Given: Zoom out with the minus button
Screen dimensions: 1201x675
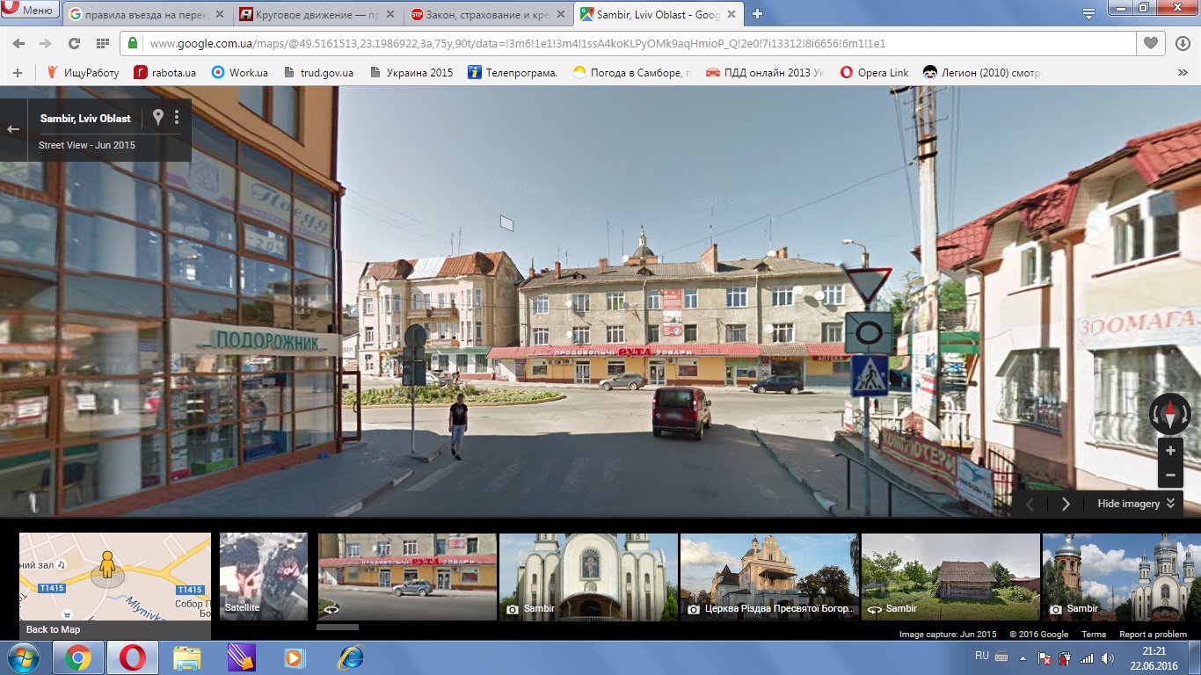Looking at the screenshot, I should click(x=1169, y=475).
